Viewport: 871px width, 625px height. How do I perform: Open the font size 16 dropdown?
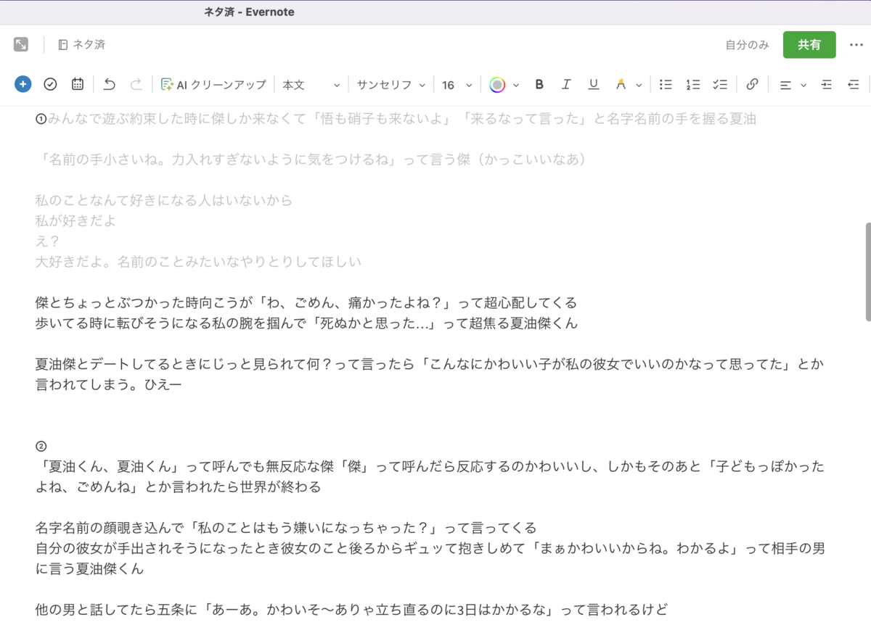457,85
